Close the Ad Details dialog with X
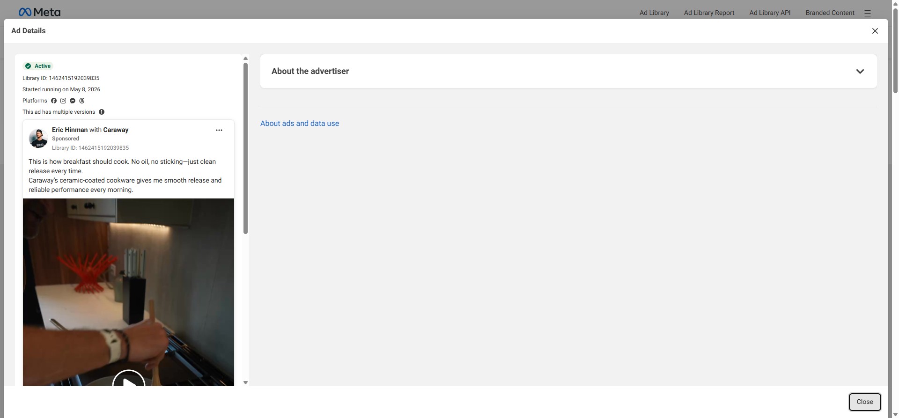 (875, 31)
